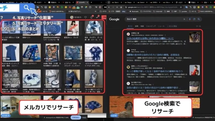Open the ¥4,580 listing thumbnail
215x121 pixels.
pos(73,79)
